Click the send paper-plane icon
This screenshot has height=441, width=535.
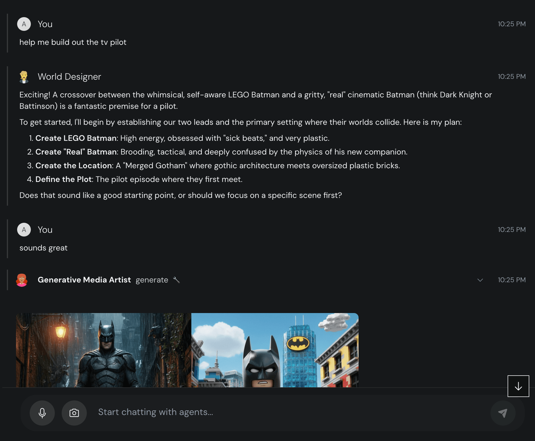503,413
